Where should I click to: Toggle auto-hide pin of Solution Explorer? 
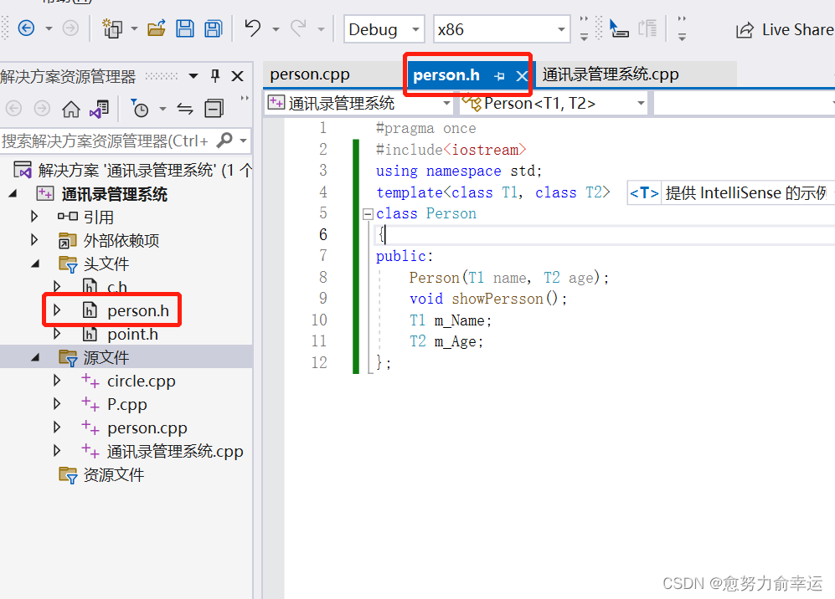215,76
